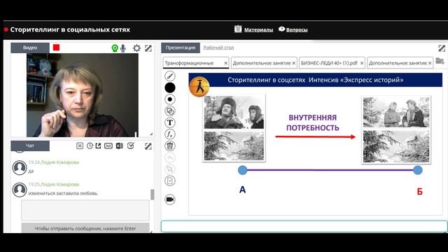Viewport: 448px width, 252px height.
Task: Toggle the microphone icon
Action: 123,48
